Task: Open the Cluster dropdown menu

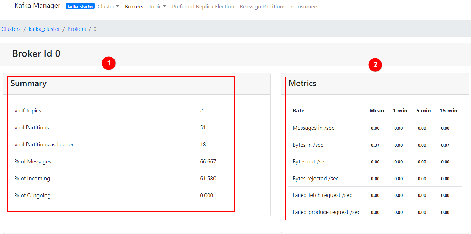Action: click(108, 7)
